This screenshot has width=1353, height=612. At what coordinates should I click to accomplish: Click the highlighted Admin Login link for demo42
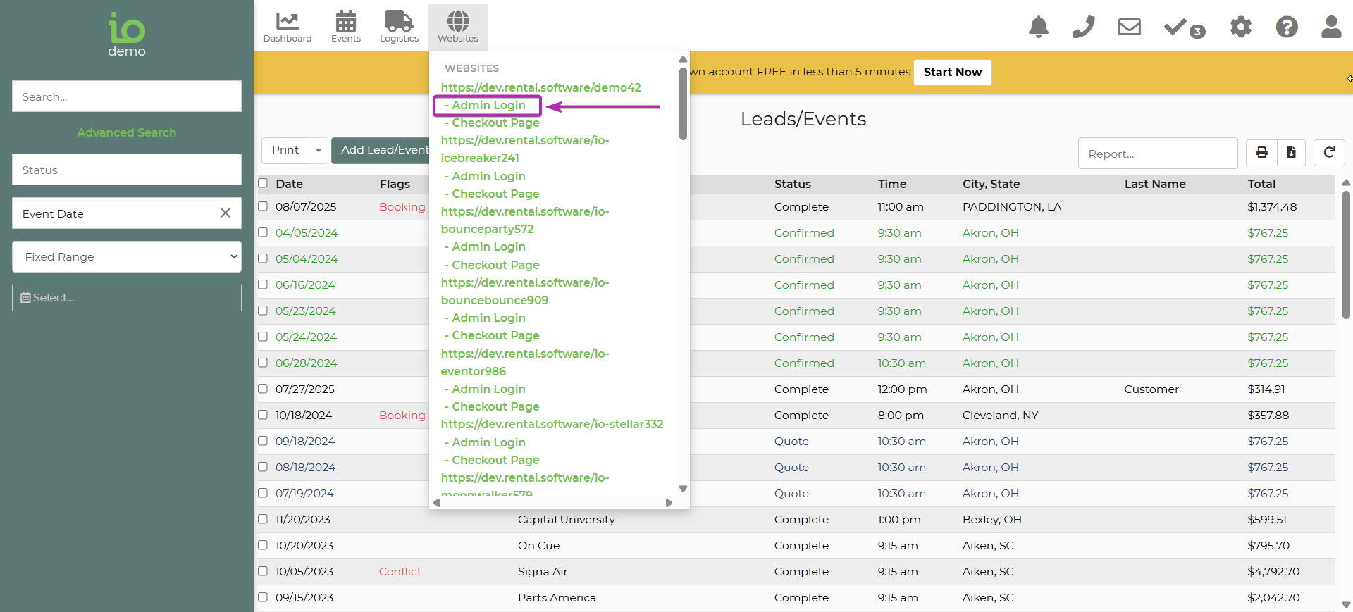point(488,106)
